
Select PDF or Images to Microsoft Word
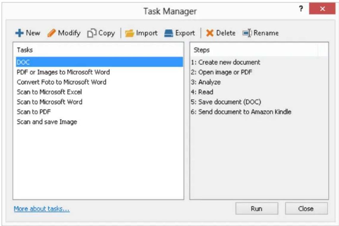99,72
